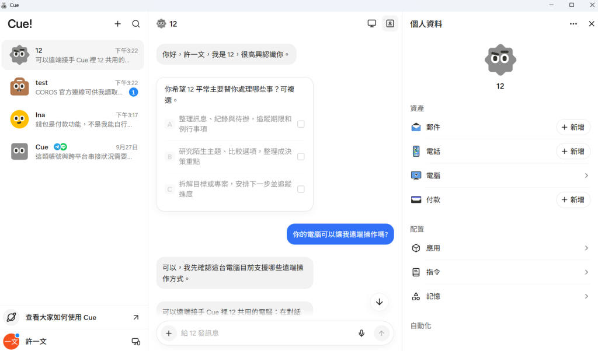Screen dimensions: 598x351
Task: Start a new chat with plus icon
Action: click(x=117, y=23)
